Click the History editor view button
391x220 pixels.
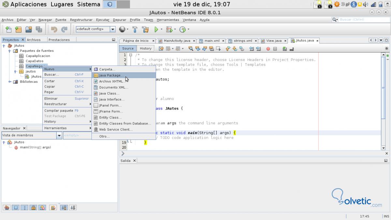point(145,49)
